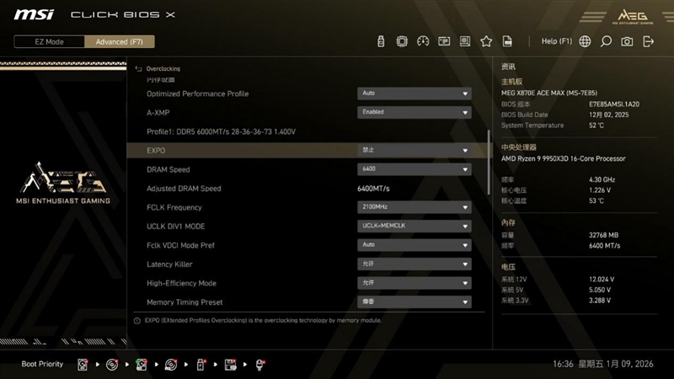Go back using arrow beside Overclocking
674x379 pixels.
point(138,69)
